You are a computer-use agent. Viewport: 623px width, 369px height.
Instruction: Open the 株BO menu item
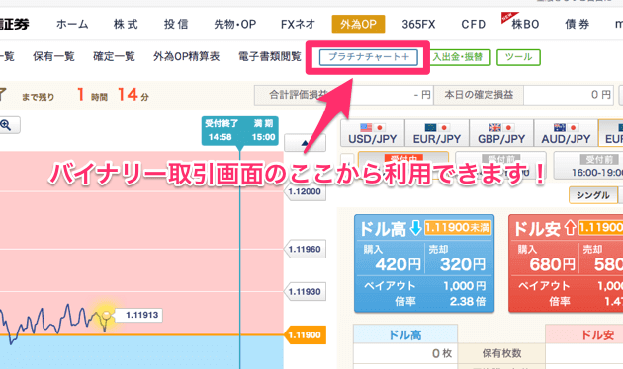525,25
